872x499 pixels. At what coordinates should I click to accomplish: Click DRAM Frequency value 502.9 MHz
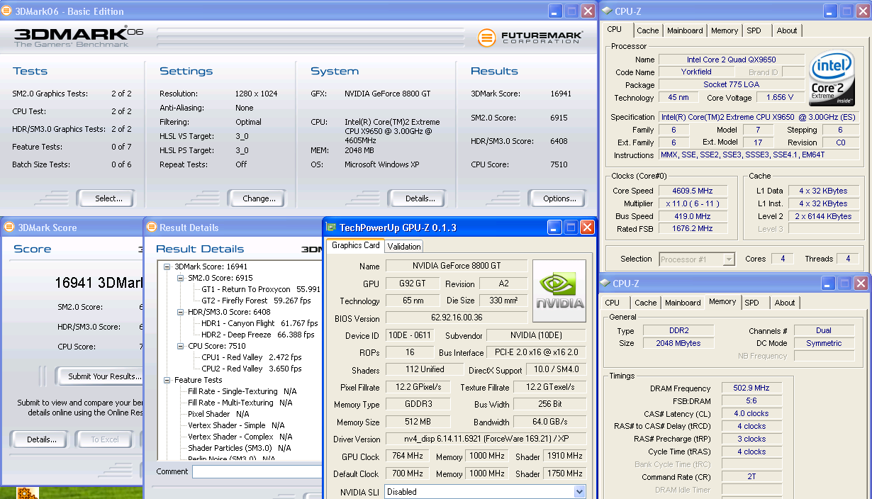click(752, 388)
